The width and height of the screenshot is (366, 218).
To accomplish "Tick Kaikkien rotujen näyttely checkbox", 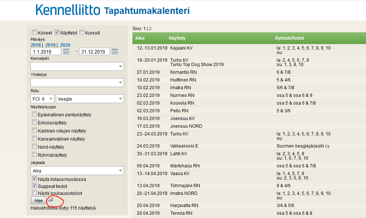I will [x=34, y=130].
